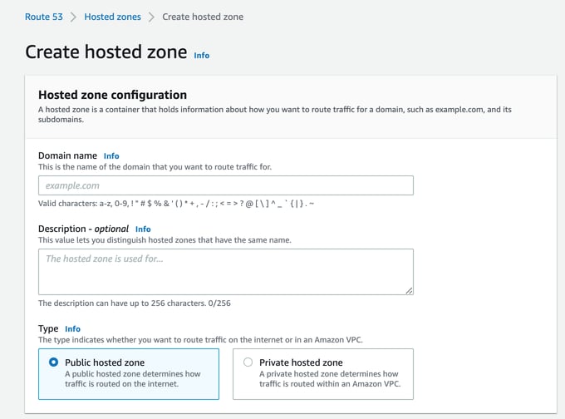Click the Description character counter text
Viewport: 565px width, 419px height.
click(134, 303)
